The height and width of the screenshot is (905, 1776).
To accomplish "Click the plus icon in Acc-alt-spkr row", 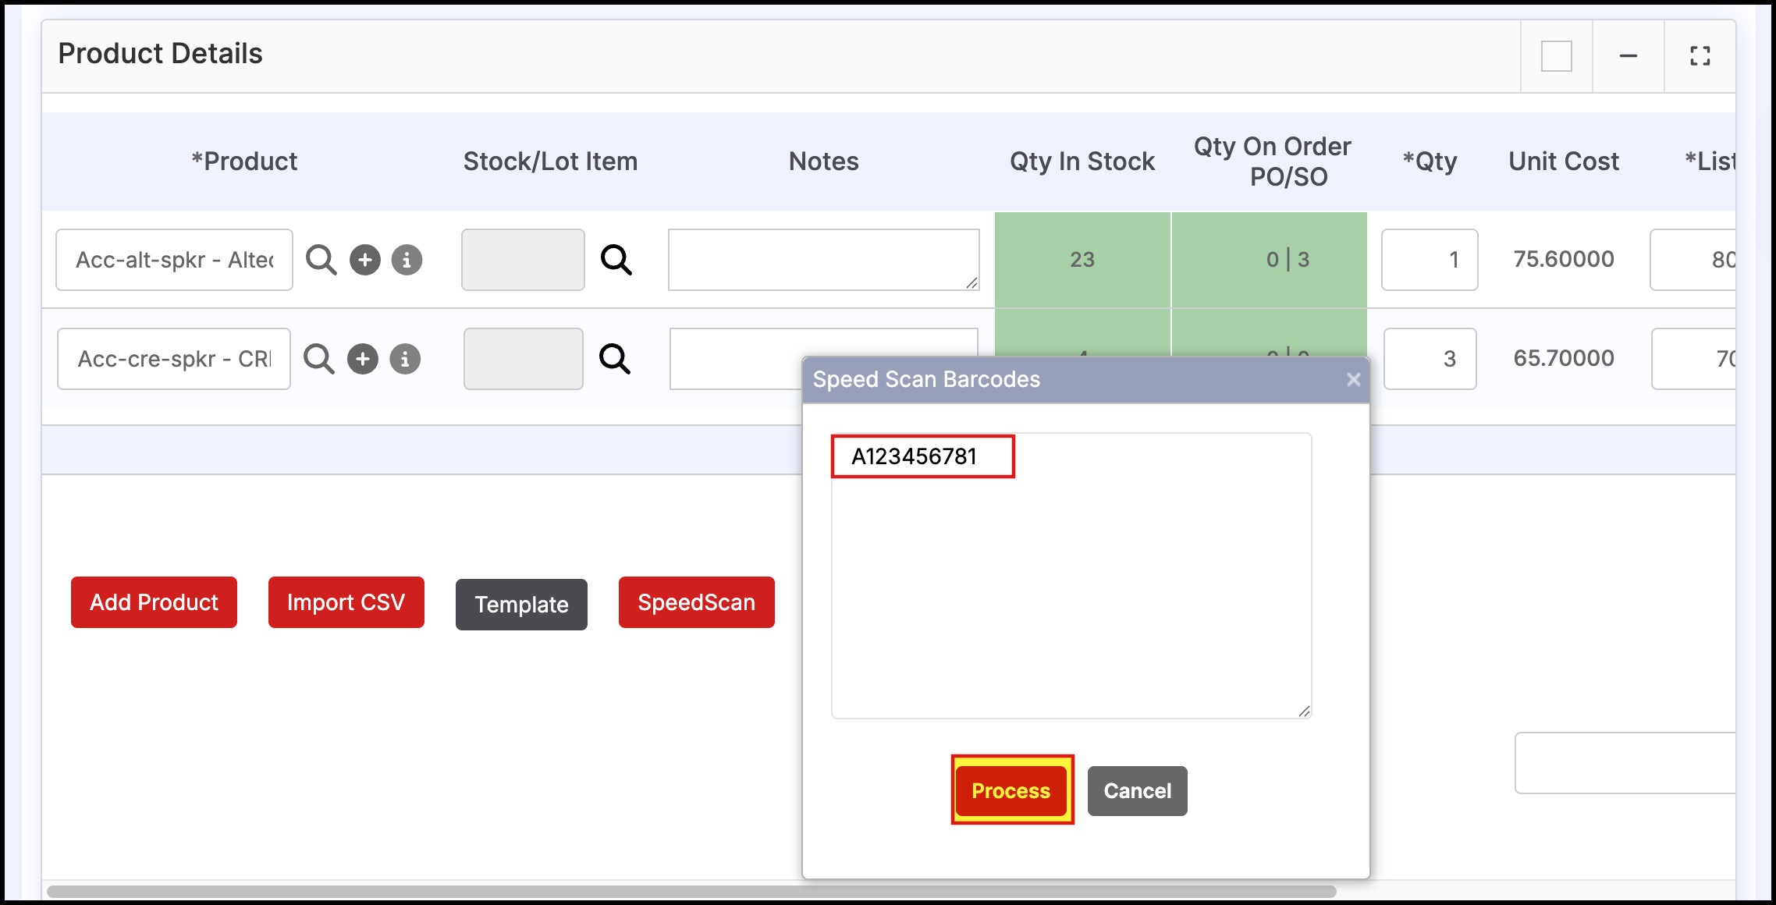I will tap(364, 260).
